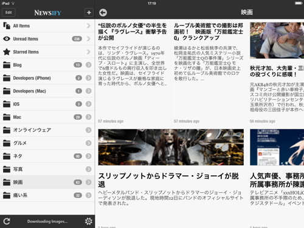The width and height of the screenshot is (304, 228).
Task: Select the 映画 folder
Action: [x=47, y=182]
